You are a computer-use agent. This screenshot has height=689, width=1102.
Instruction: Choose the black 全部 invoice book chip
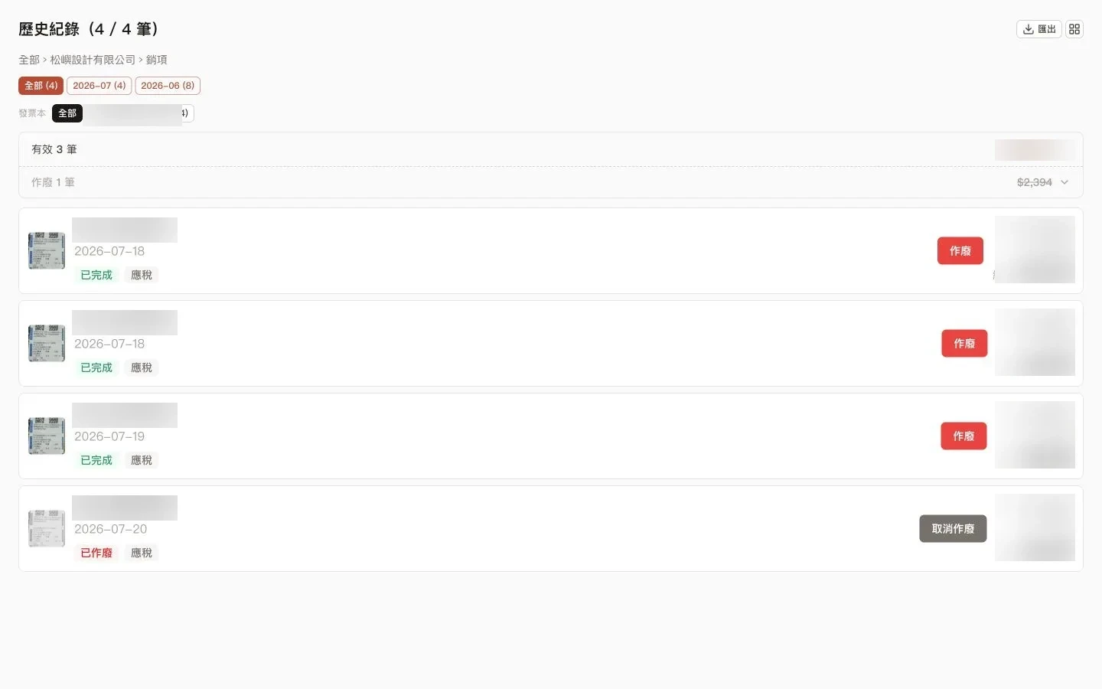[x=67, y=113]
